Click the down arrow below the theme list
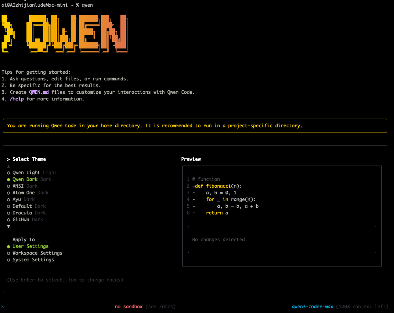This screenshot has height=313, width=394. [9, 226]
